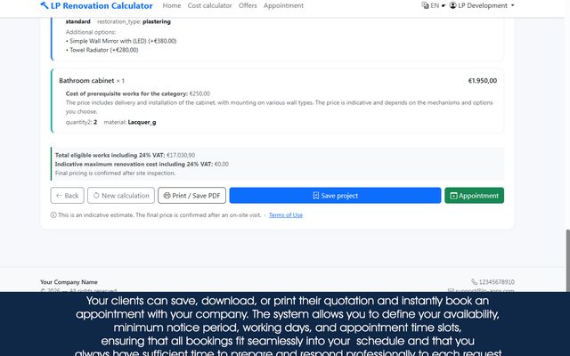This screenshot has height=356, width=570.
Task: Click the €1.950,00 price value
Action: pyautogui.click(x=483, y=81)
